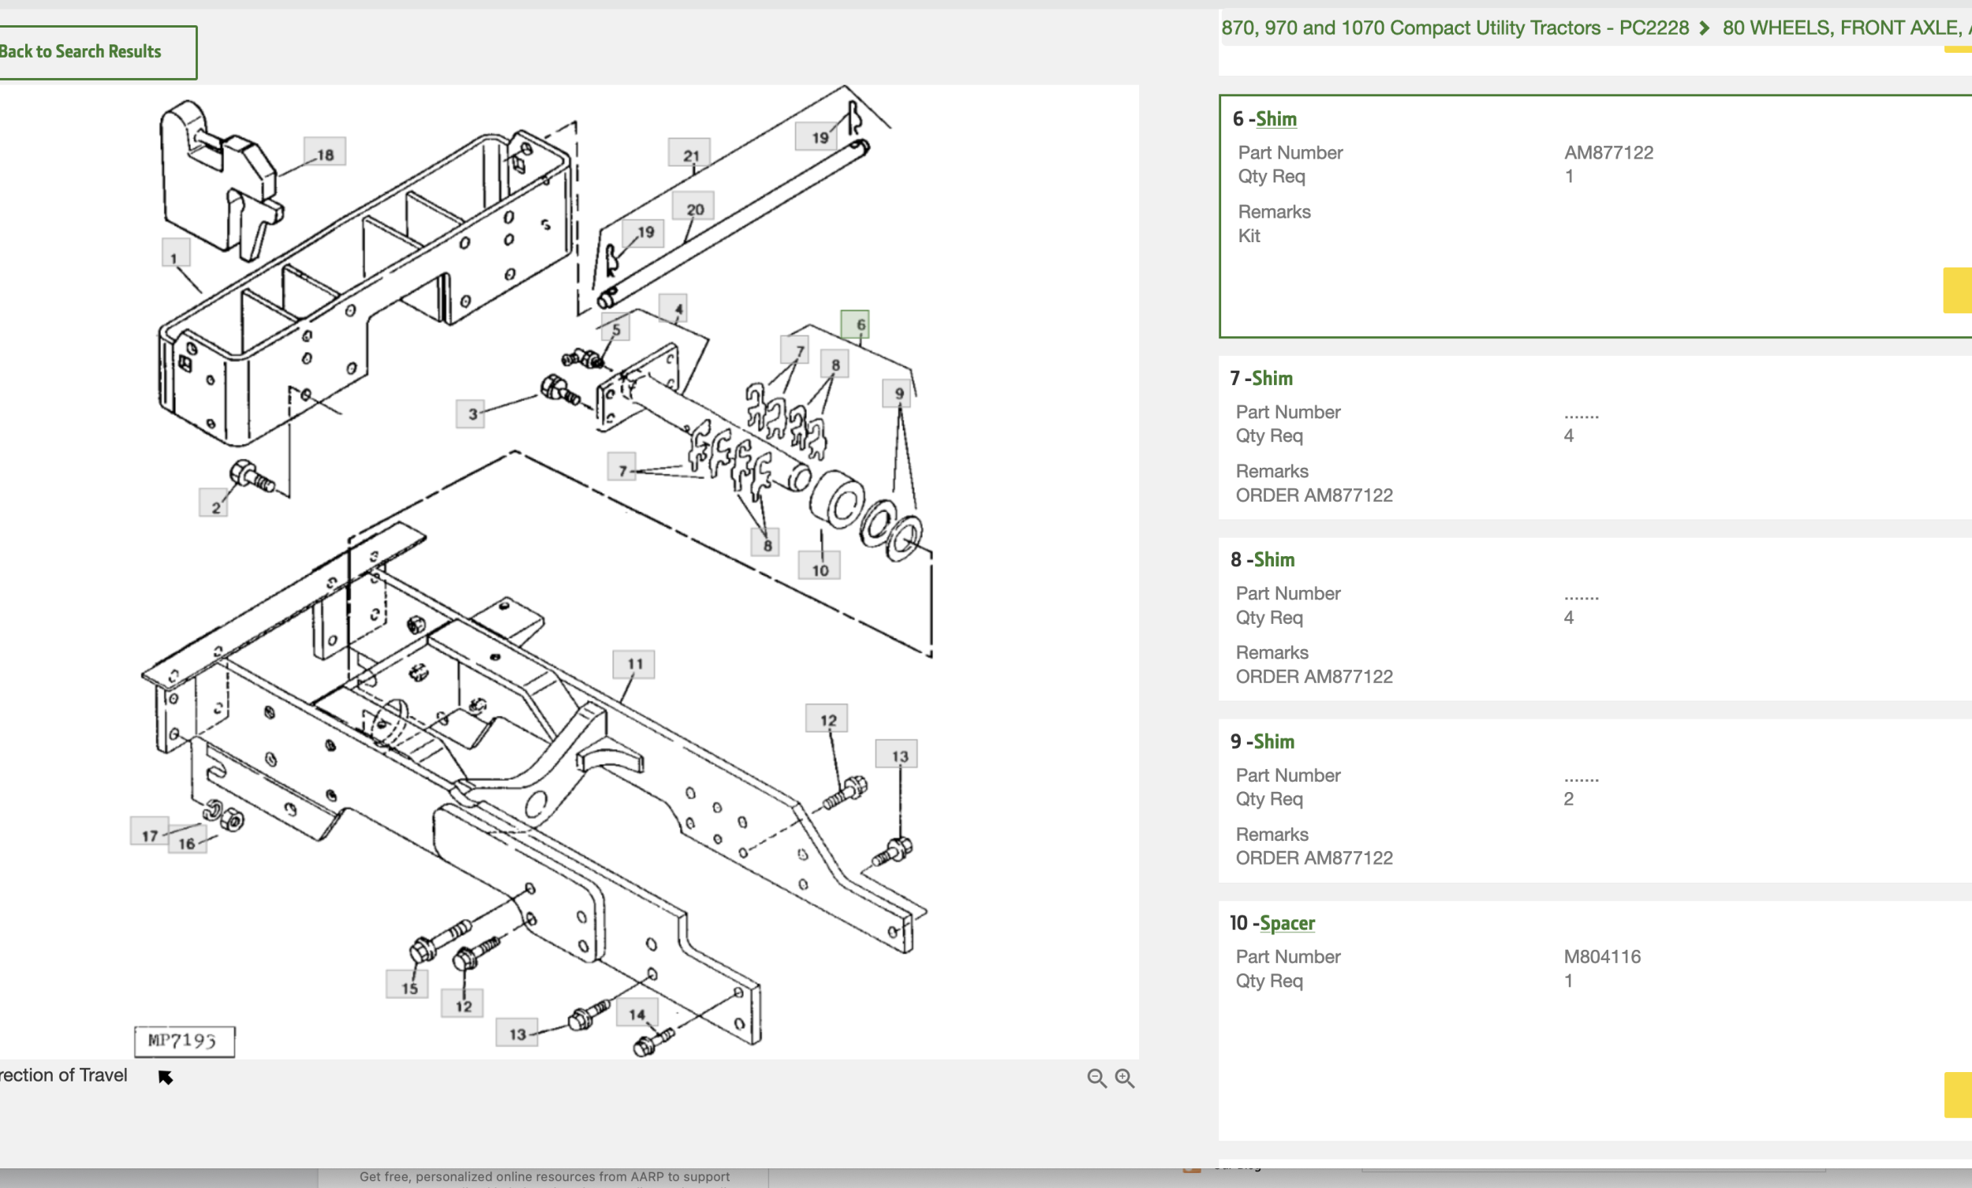Select callout 3 bolt label in diagram
This screenshot has width=1972, height=1188.
(471, 414)
